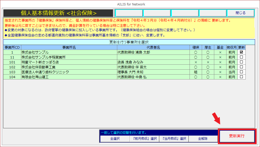Select row with 理事長 大門 未知
This screenshot has height=147, width=260.
click(153, 72)
